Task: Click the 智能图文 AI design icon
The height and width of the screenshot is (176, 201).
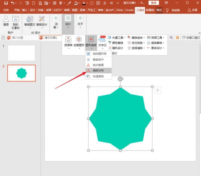Action: coord(29,21)
